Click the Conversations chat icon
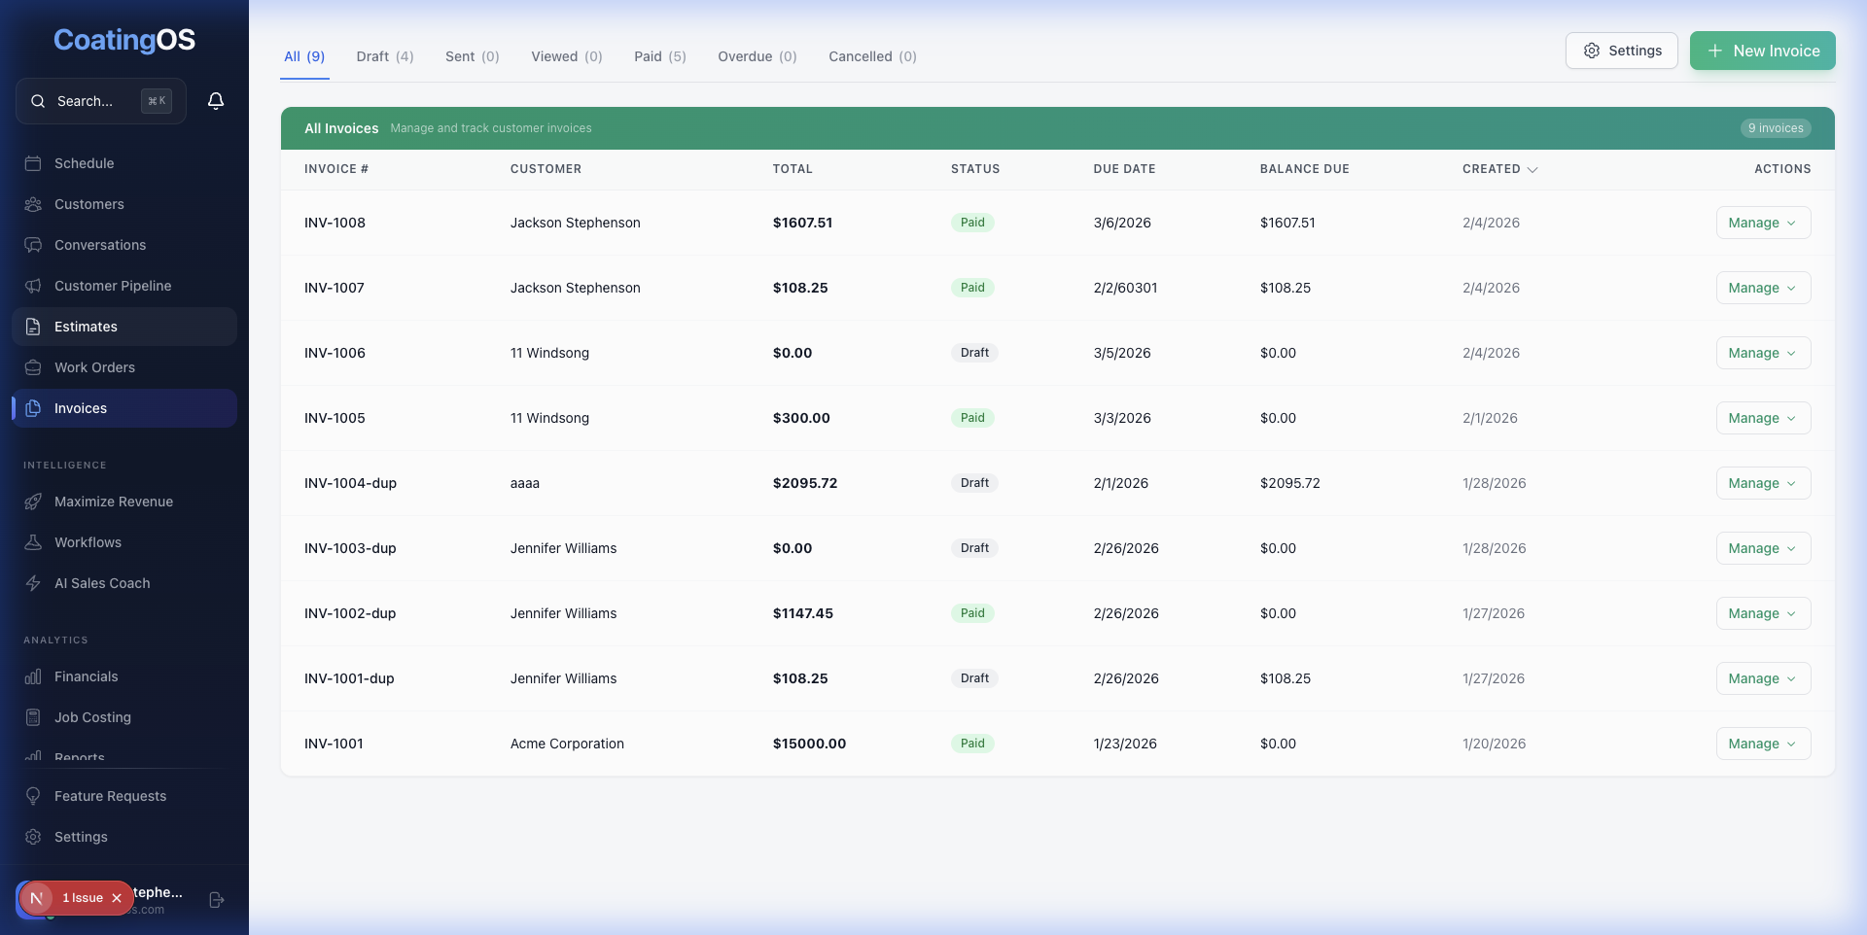 33,245
